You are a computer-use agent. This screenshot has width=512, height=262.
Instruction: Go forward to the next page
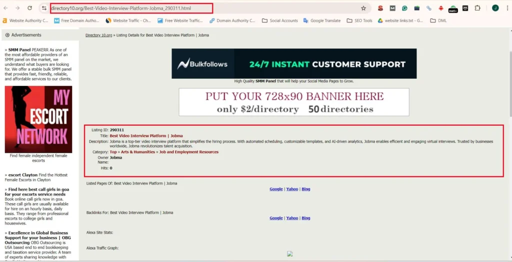(x=17, y=8)
